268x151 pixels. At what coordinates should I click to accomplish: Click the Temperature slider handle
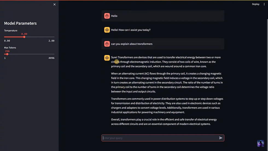24,37
